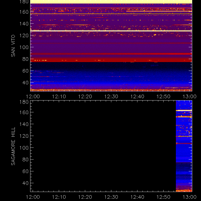The height and width of the screenshot is (201, 201).
Task: Pick the 120 frequency label on Sagamore Hill plot
Action: pyautogui.click(x=24, y=136)
